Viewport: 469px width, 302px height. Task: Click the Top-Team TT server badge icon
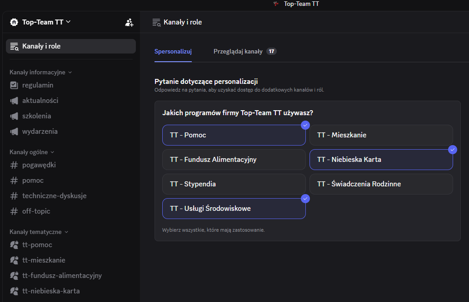[14, 22]
